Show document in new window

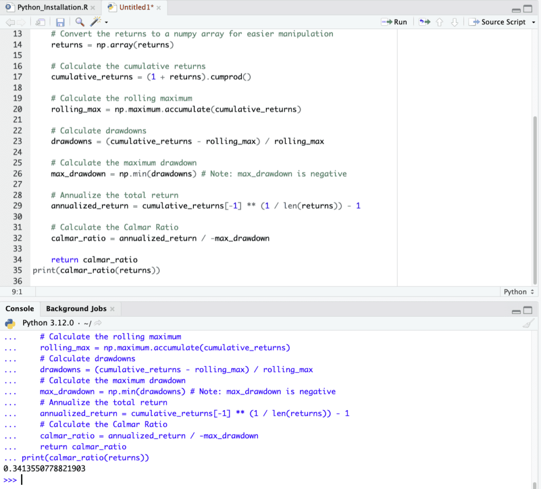tap(40, 22)
